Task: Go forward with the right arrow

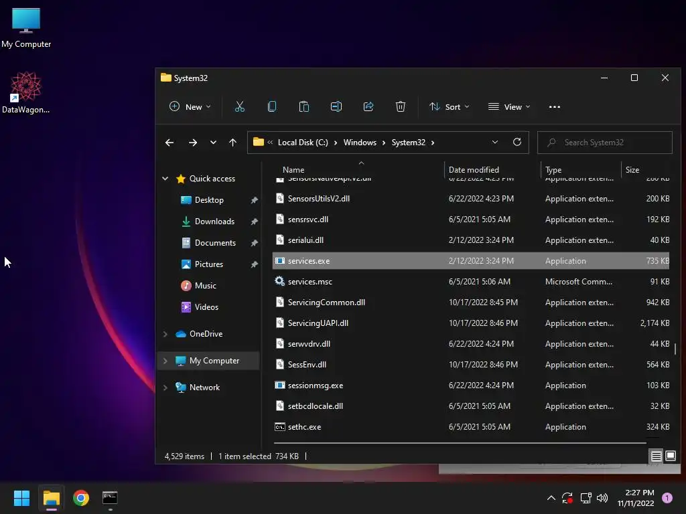Action: click(x=192, y=143)
